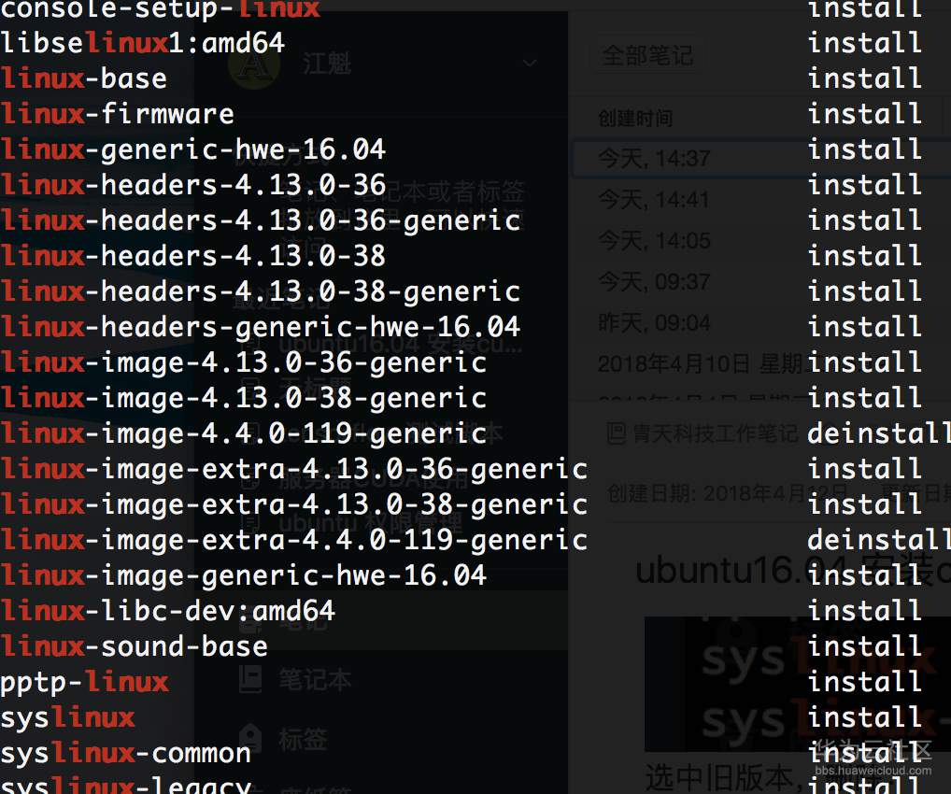Select linux-generic-hwe-16.04 in the terminal
This screenshot has width=951, height=794.
pyautogui.click(x=192, y=149)
